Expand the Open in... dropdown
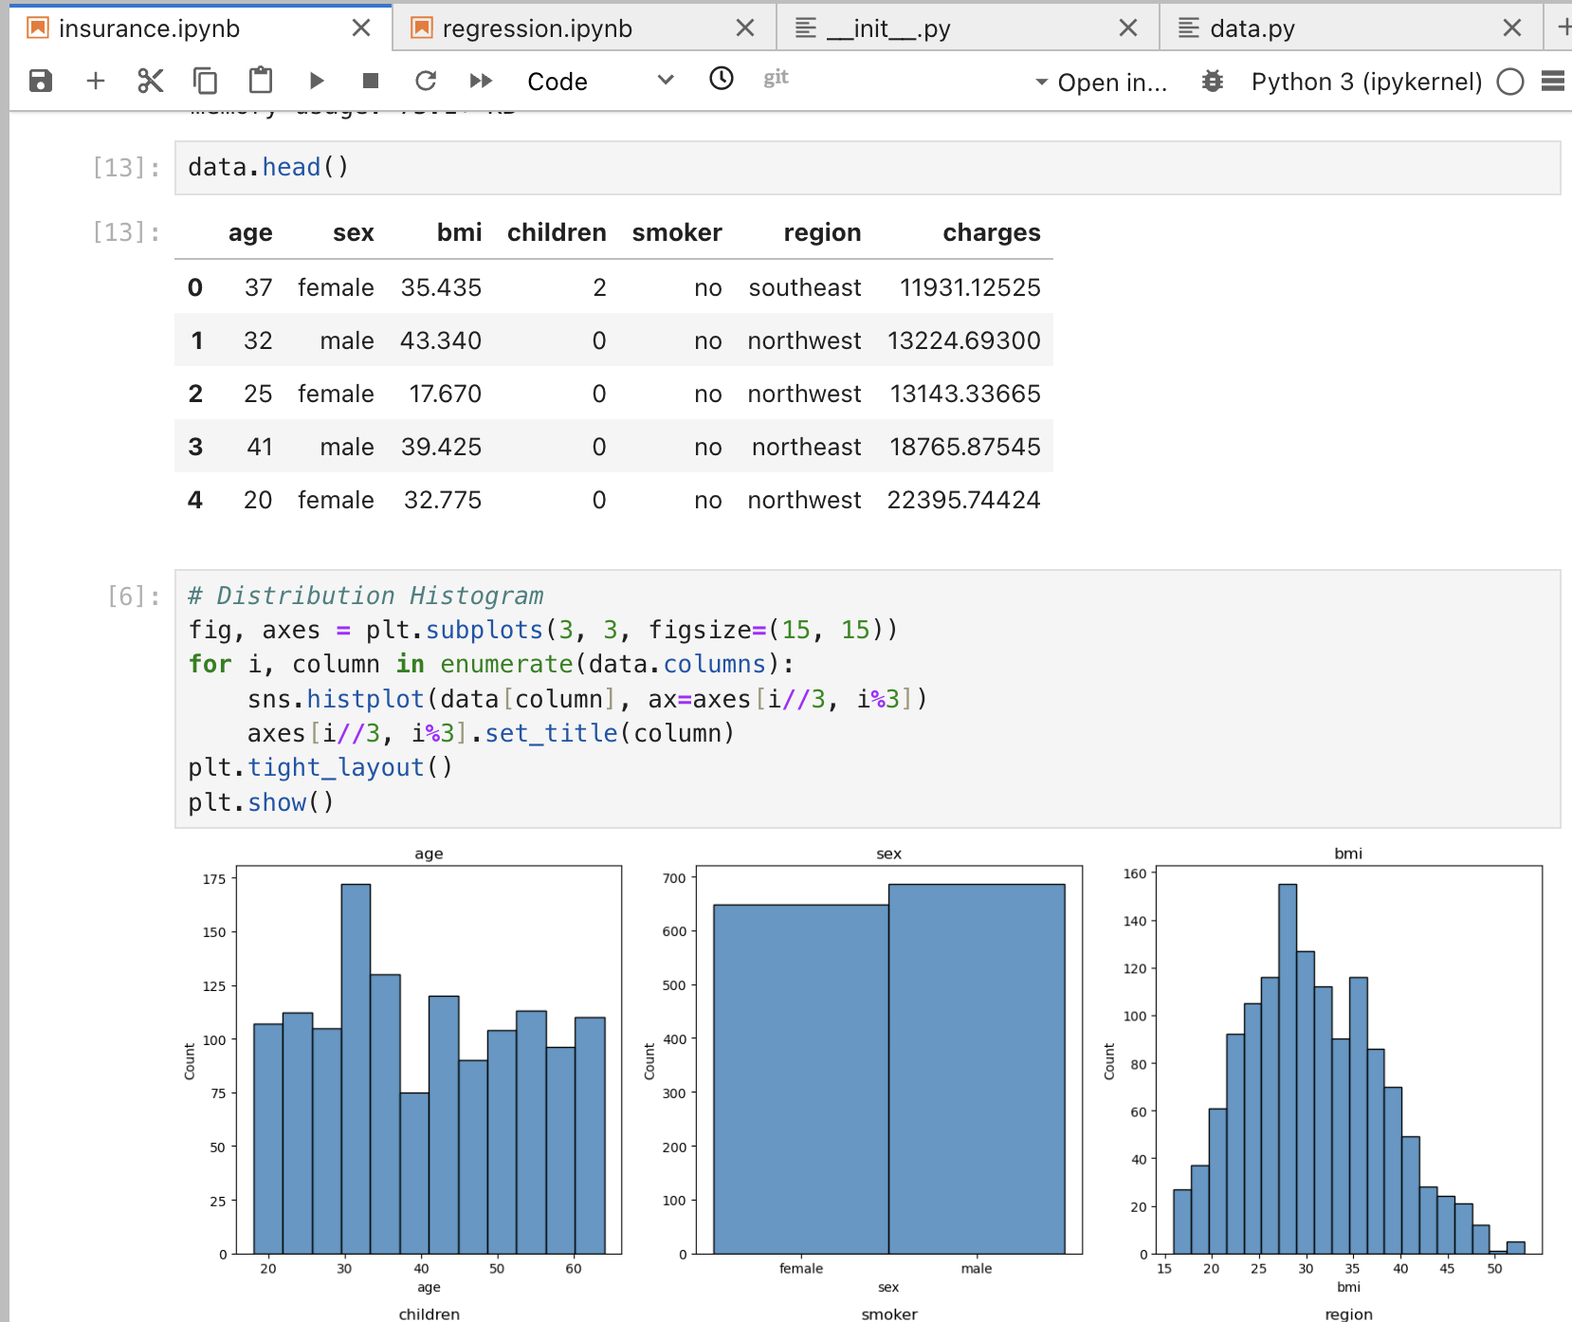The image size is (1572, 1322). point(1100,83)
